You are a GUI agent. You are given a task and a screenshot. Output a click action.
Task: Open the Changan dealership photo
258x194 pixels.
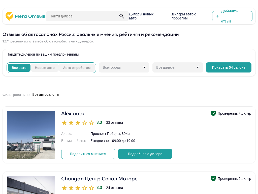[x=31, y=185]
